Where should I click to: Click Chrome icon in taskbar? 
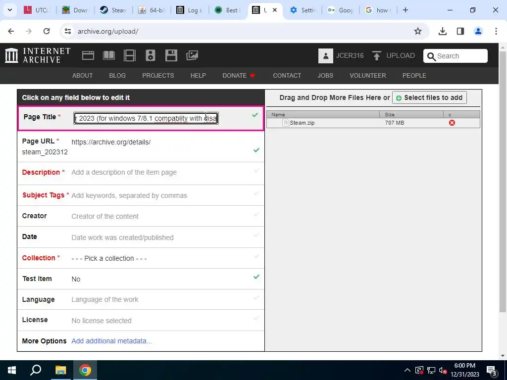pyautogui.click(x=85, y=370)
